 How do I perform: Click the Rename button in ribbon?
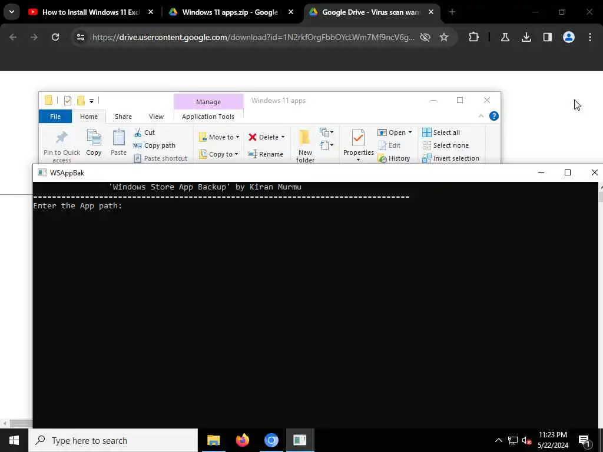[x=266, y=154]
